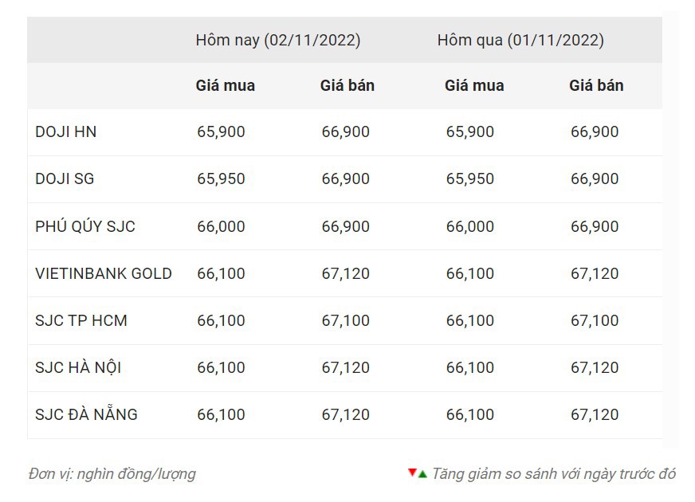
Task: Select the SJC TP HCM row label
Action: click(81, 320)
